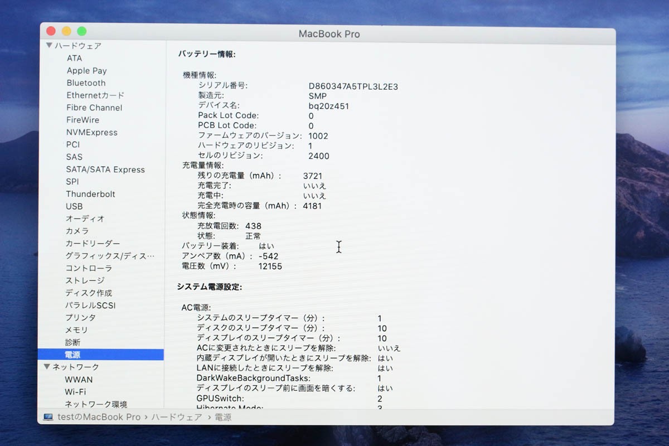Click serial number D860347A5TPL3L2E3
The height and width of the screenshot is (446, 669).
[x=353, y=86]
